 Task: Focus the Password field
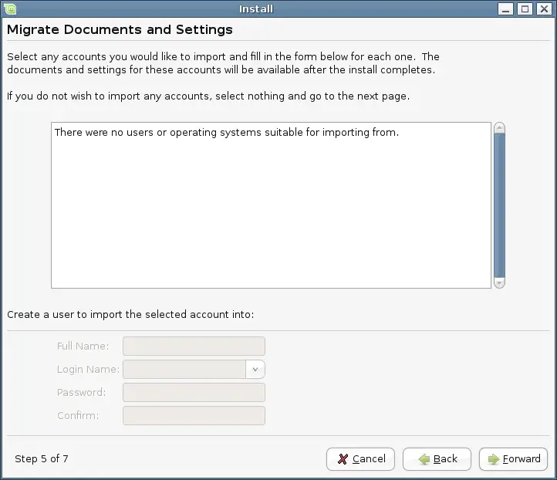[x=194, y=392]
